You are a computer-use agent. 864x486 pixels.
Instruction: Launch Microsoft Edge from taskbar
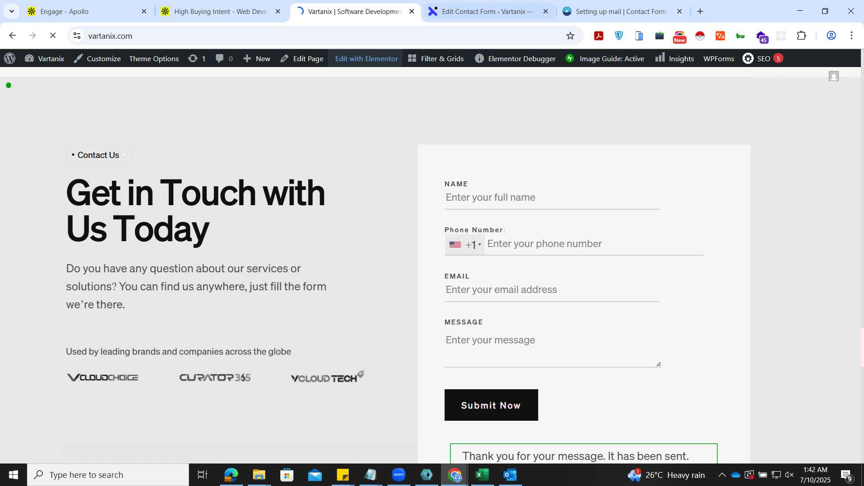tap(231, 475)
